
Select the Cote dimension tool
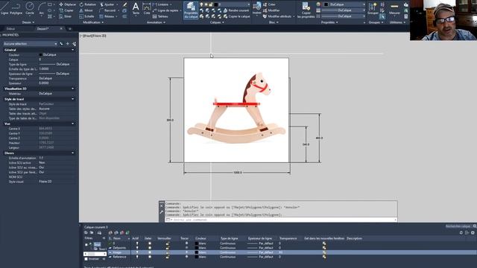[147, 8]
